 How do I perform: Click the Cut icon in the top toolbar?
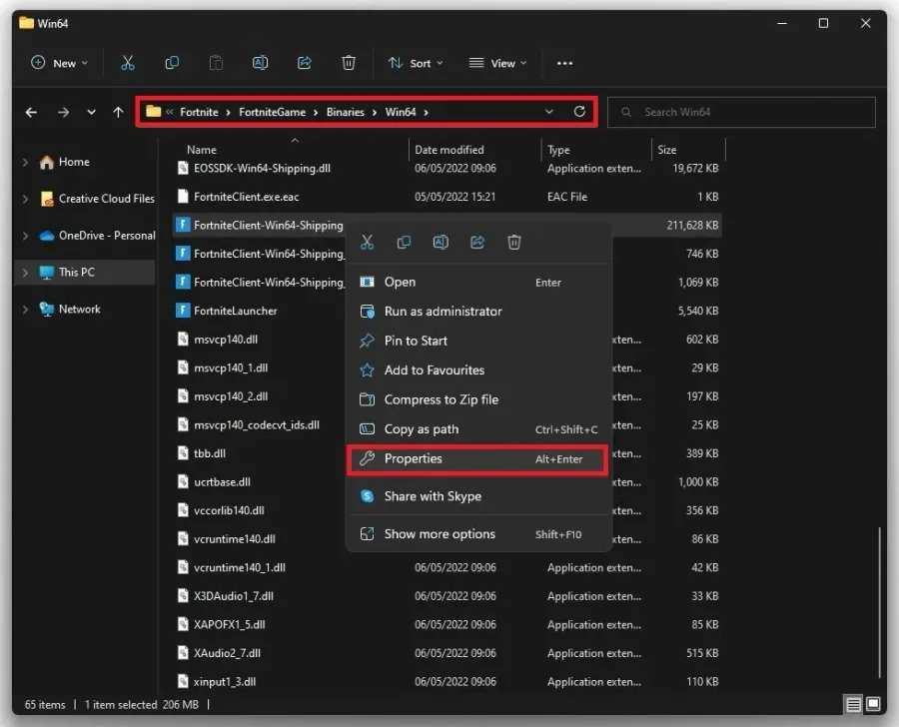click(127, 63)
